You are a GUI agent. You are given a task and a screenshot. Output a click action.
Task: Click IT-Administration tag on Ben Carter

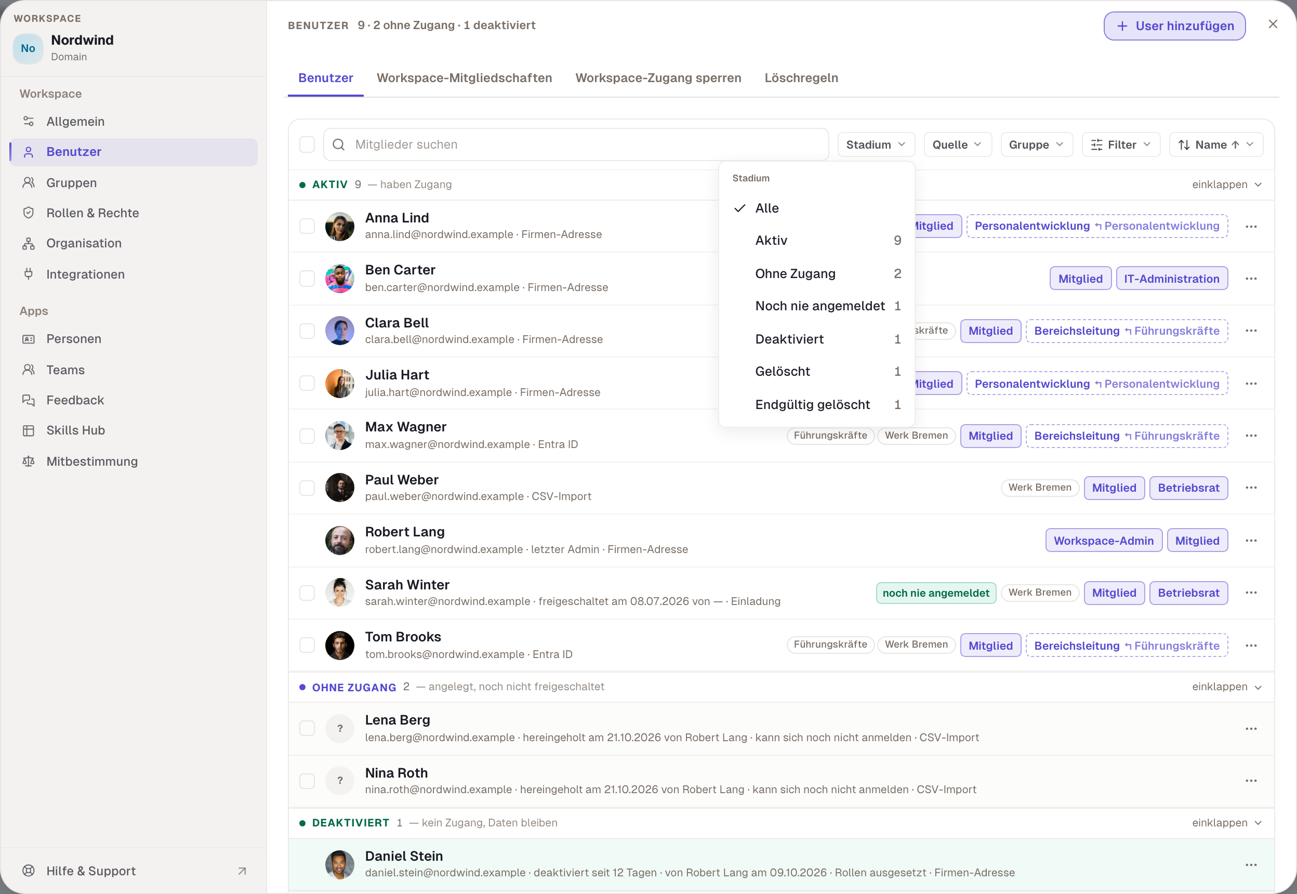(x=1172, y=279)
